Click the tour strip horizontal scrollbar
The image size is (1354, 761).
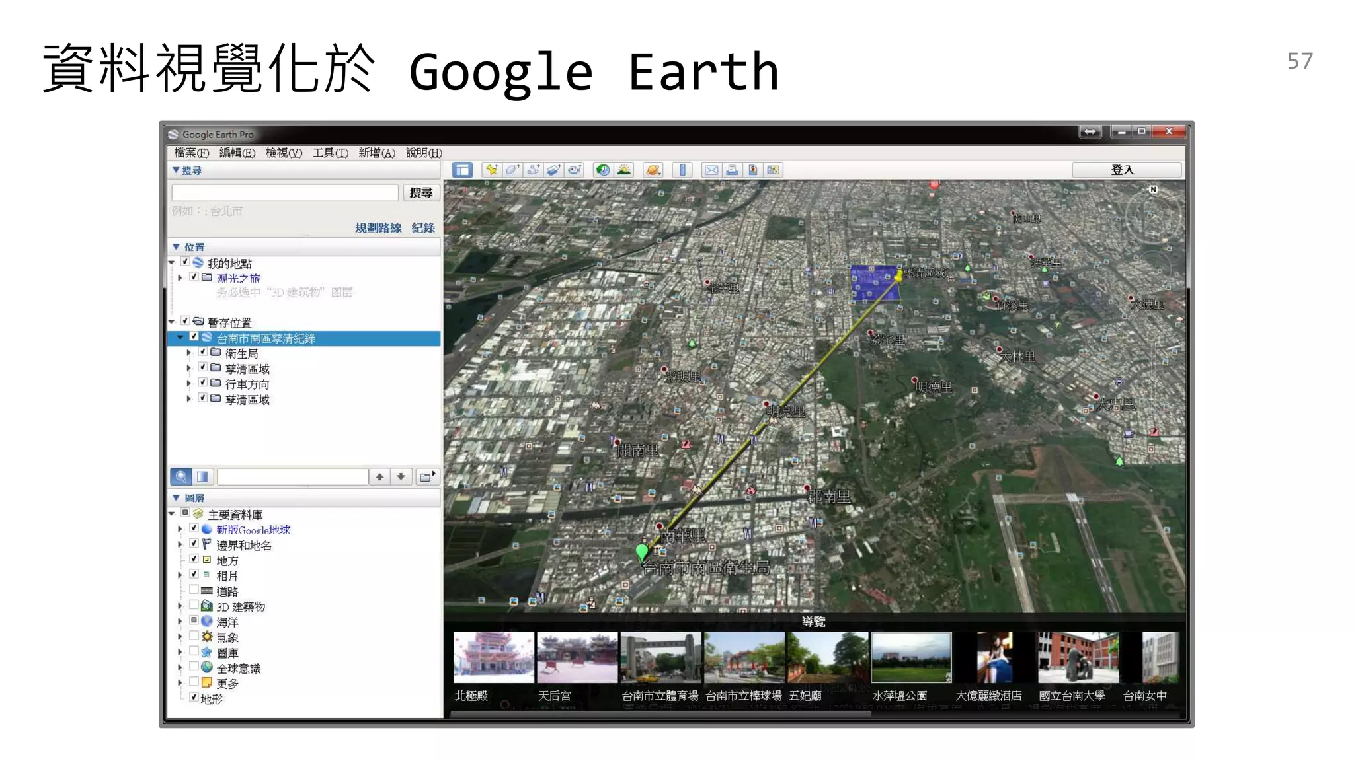click(x=661, y=714)
